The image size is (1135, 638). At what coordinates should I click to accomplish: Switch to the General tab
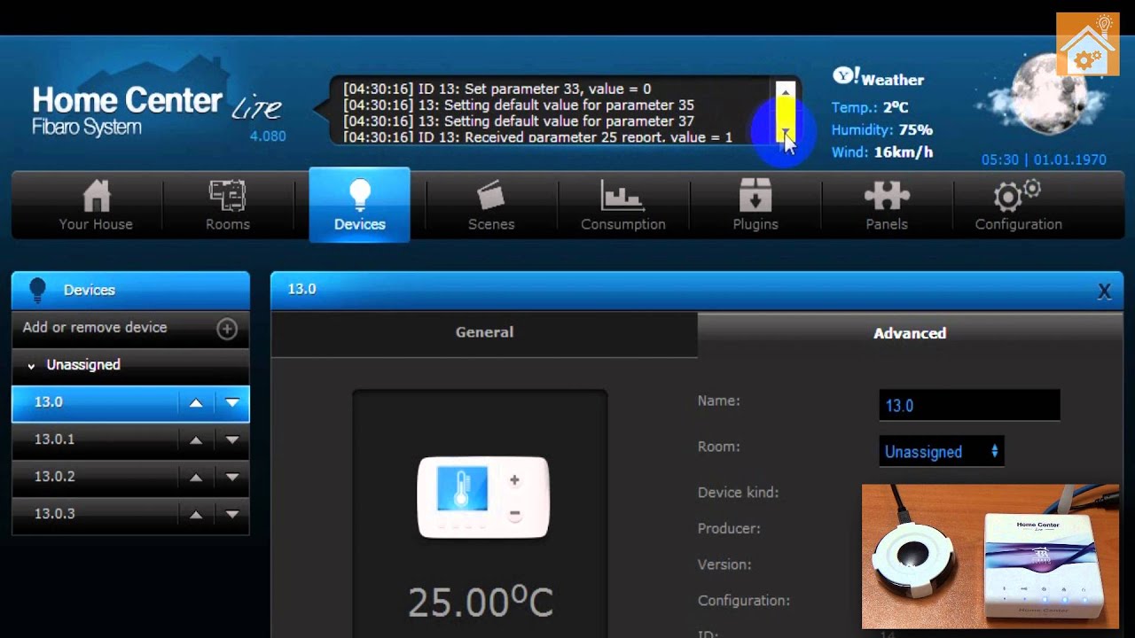click(484, 332)
